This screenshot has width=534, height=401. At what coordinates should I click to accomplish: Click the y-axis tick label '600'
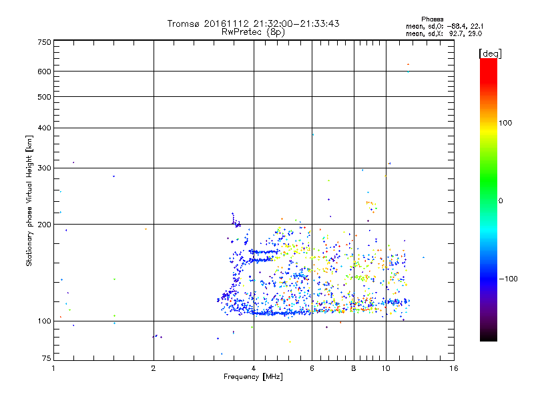pos(44,72)
